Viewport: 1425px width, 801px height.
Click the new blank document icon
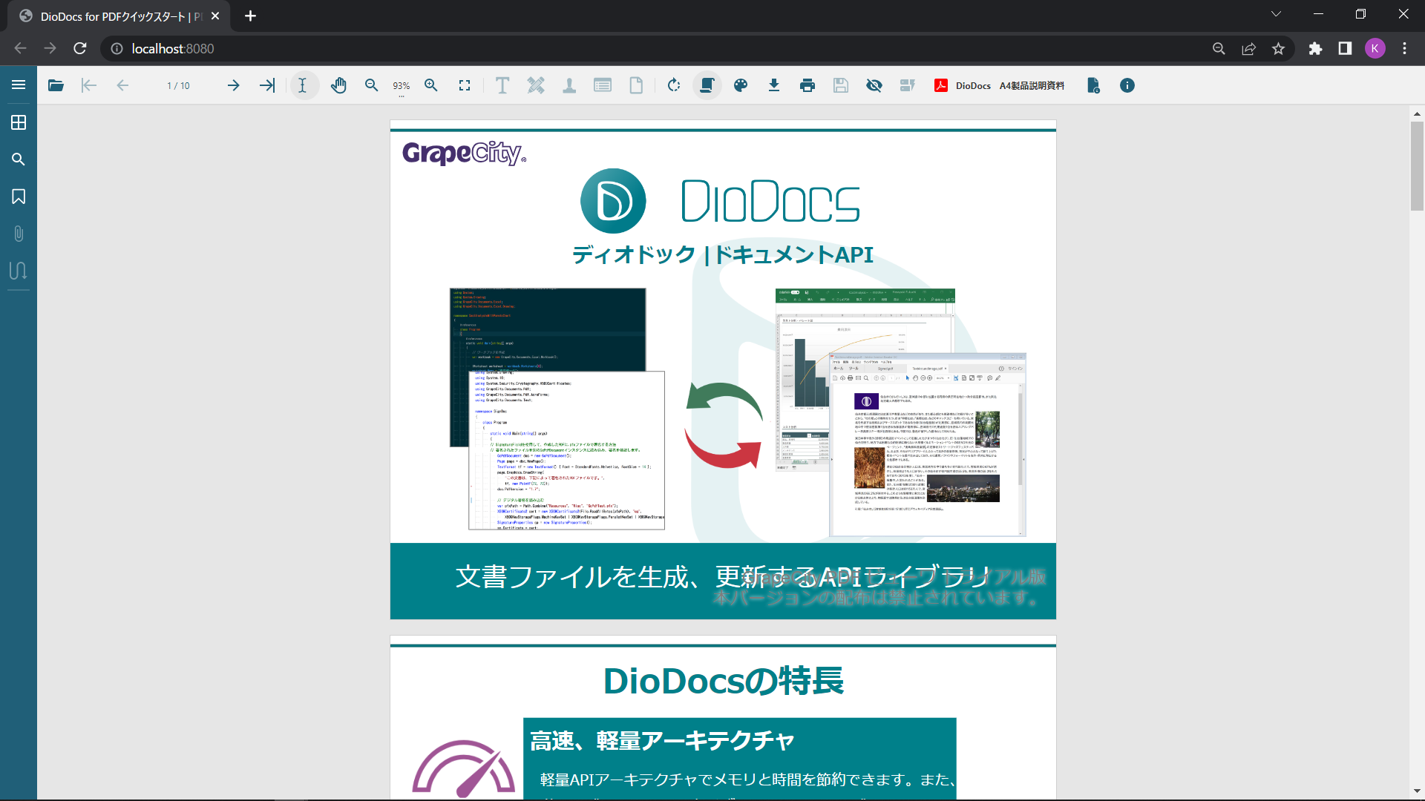636,85
